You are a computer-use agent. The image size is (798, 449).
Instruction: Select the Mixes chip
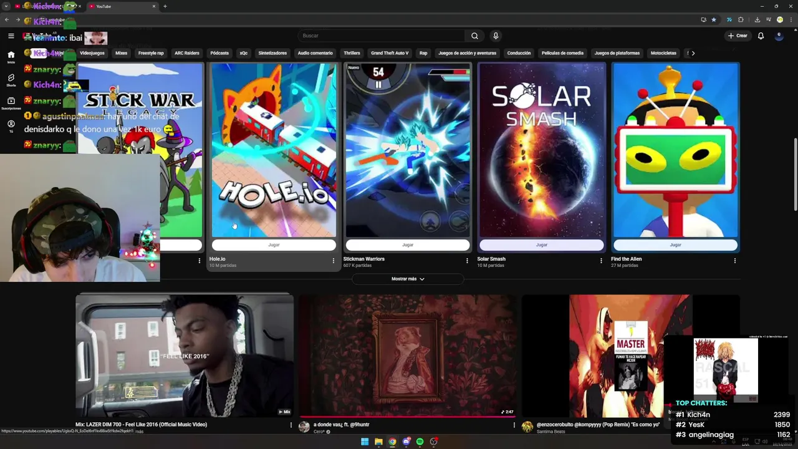click(122, 53)
